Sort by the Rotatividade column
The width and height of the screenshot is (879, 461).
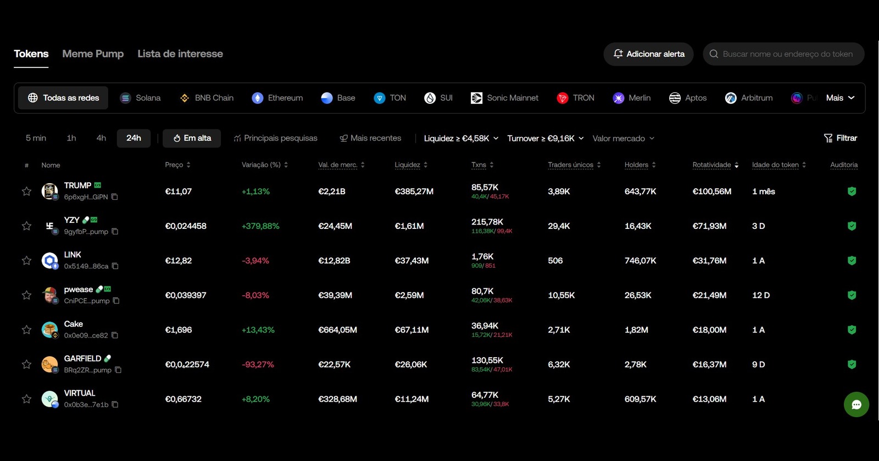point(715,165)
